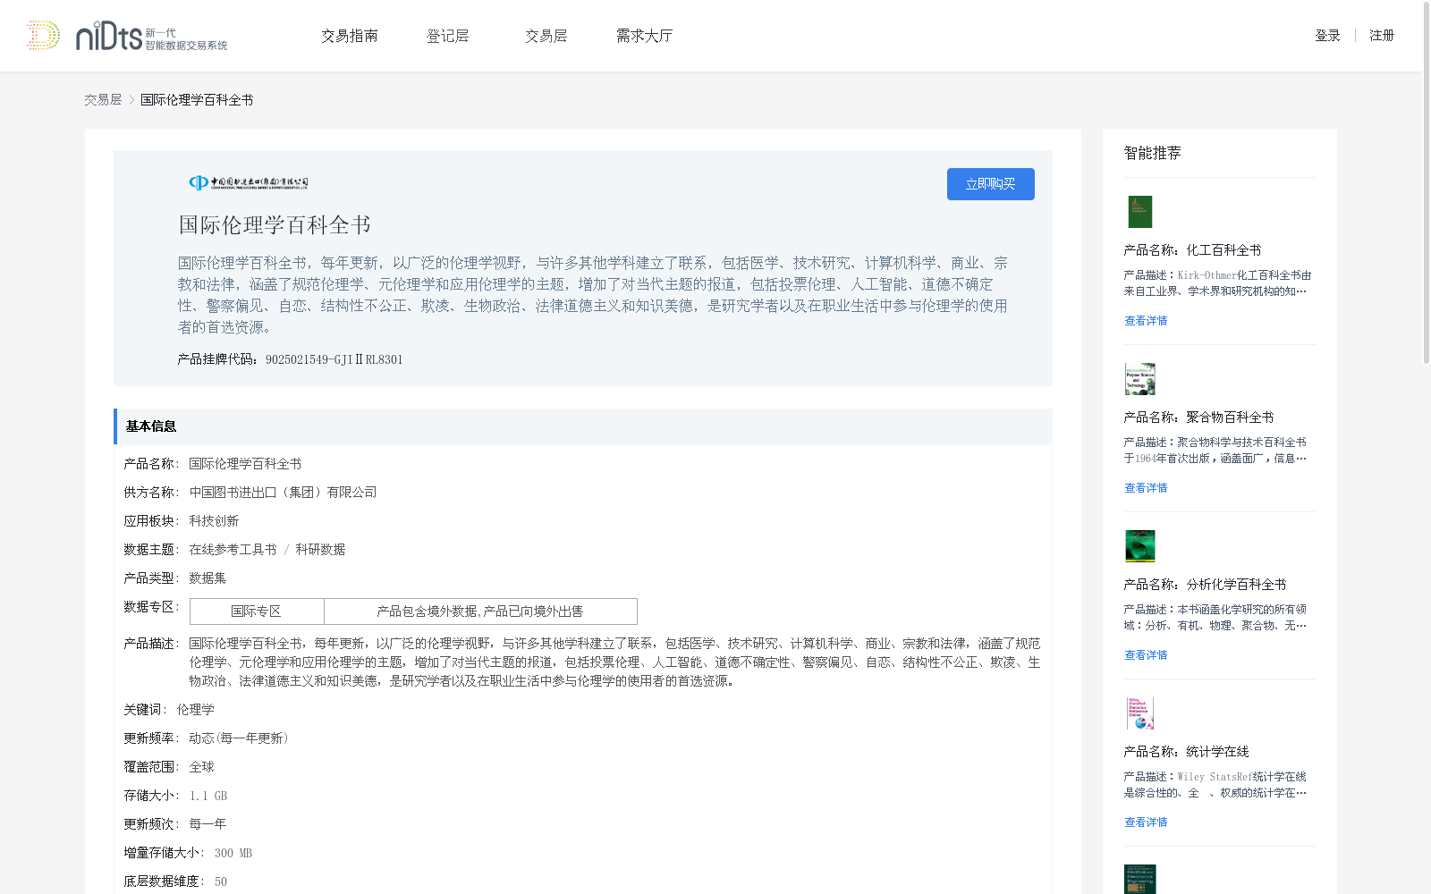Open 统计学在线 cover thumbnail

click(1139, 713)
